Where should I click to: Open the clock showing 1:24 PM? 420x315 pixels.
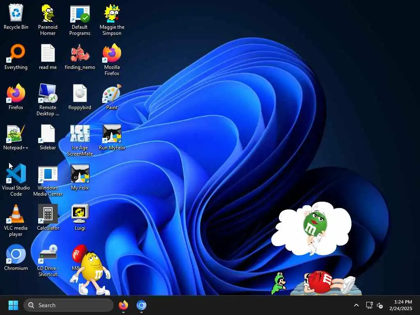click(401, 305)
